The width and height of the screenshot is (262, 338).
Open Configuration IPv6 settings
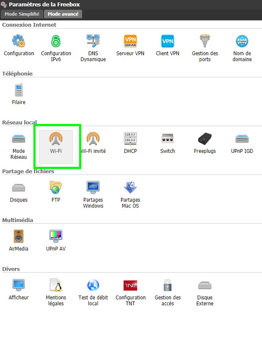56,48
